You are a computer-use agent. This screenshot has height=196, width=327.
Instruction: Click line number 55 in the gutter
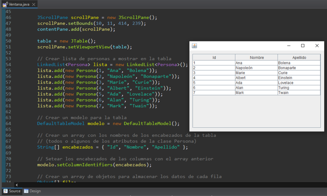[8, 70]
